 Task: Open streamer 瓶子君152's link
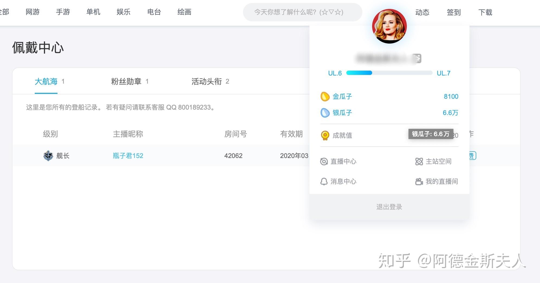pyautogui.click(x=128, y=156)
